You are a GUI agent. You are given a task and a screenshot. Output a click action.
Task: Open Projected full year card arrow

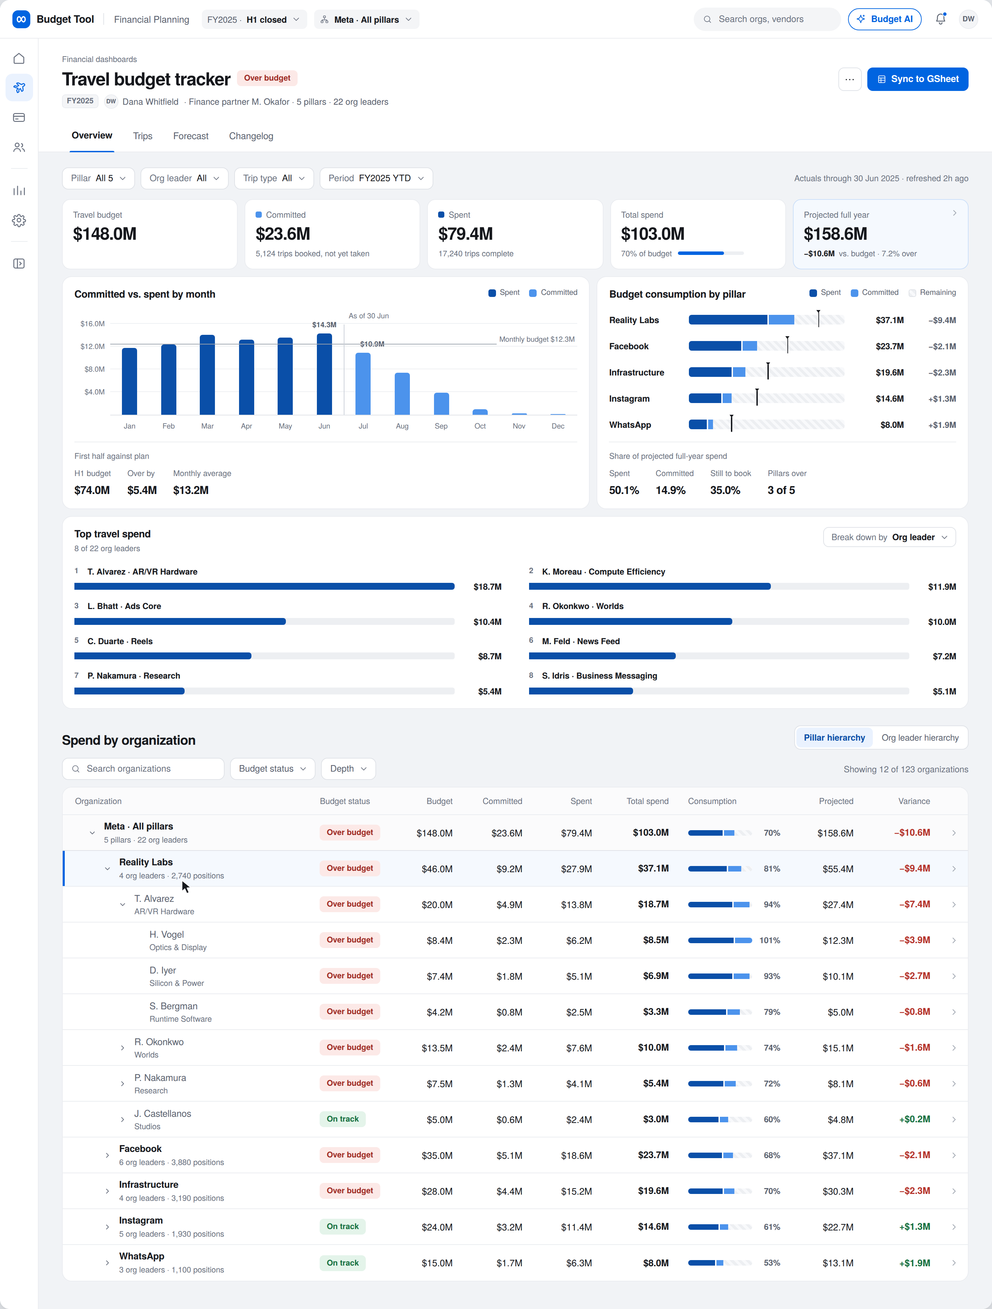pos(954,213)
